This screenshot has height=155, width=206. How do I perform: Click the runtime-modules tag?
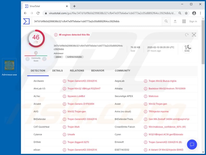pos(74,57)
